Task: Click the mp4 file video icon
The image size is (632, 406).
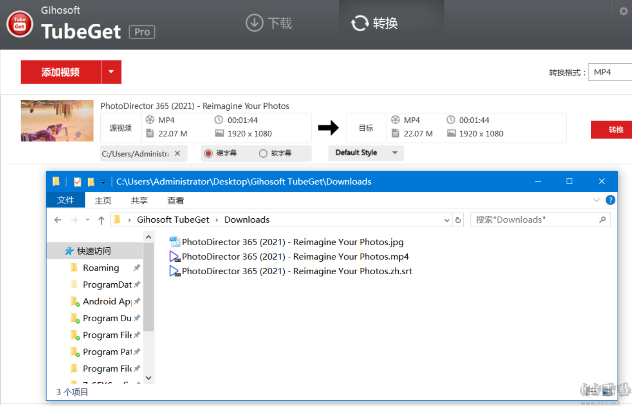Action: pos(175,256)
